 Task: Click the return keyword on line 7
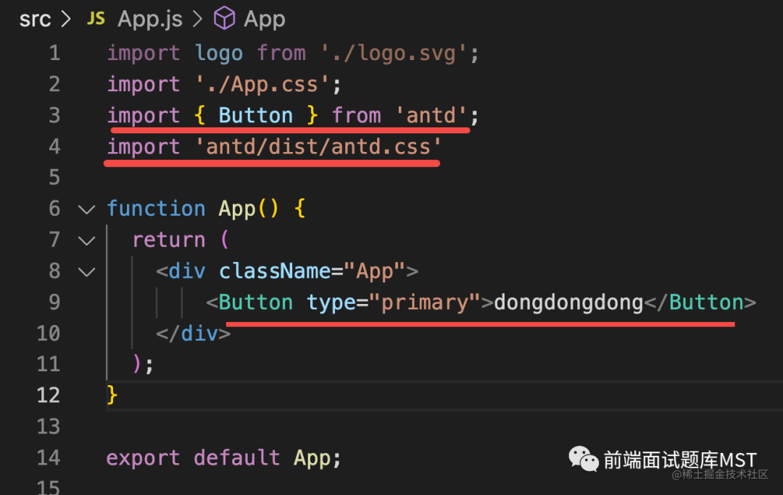(x=169, y=240)
